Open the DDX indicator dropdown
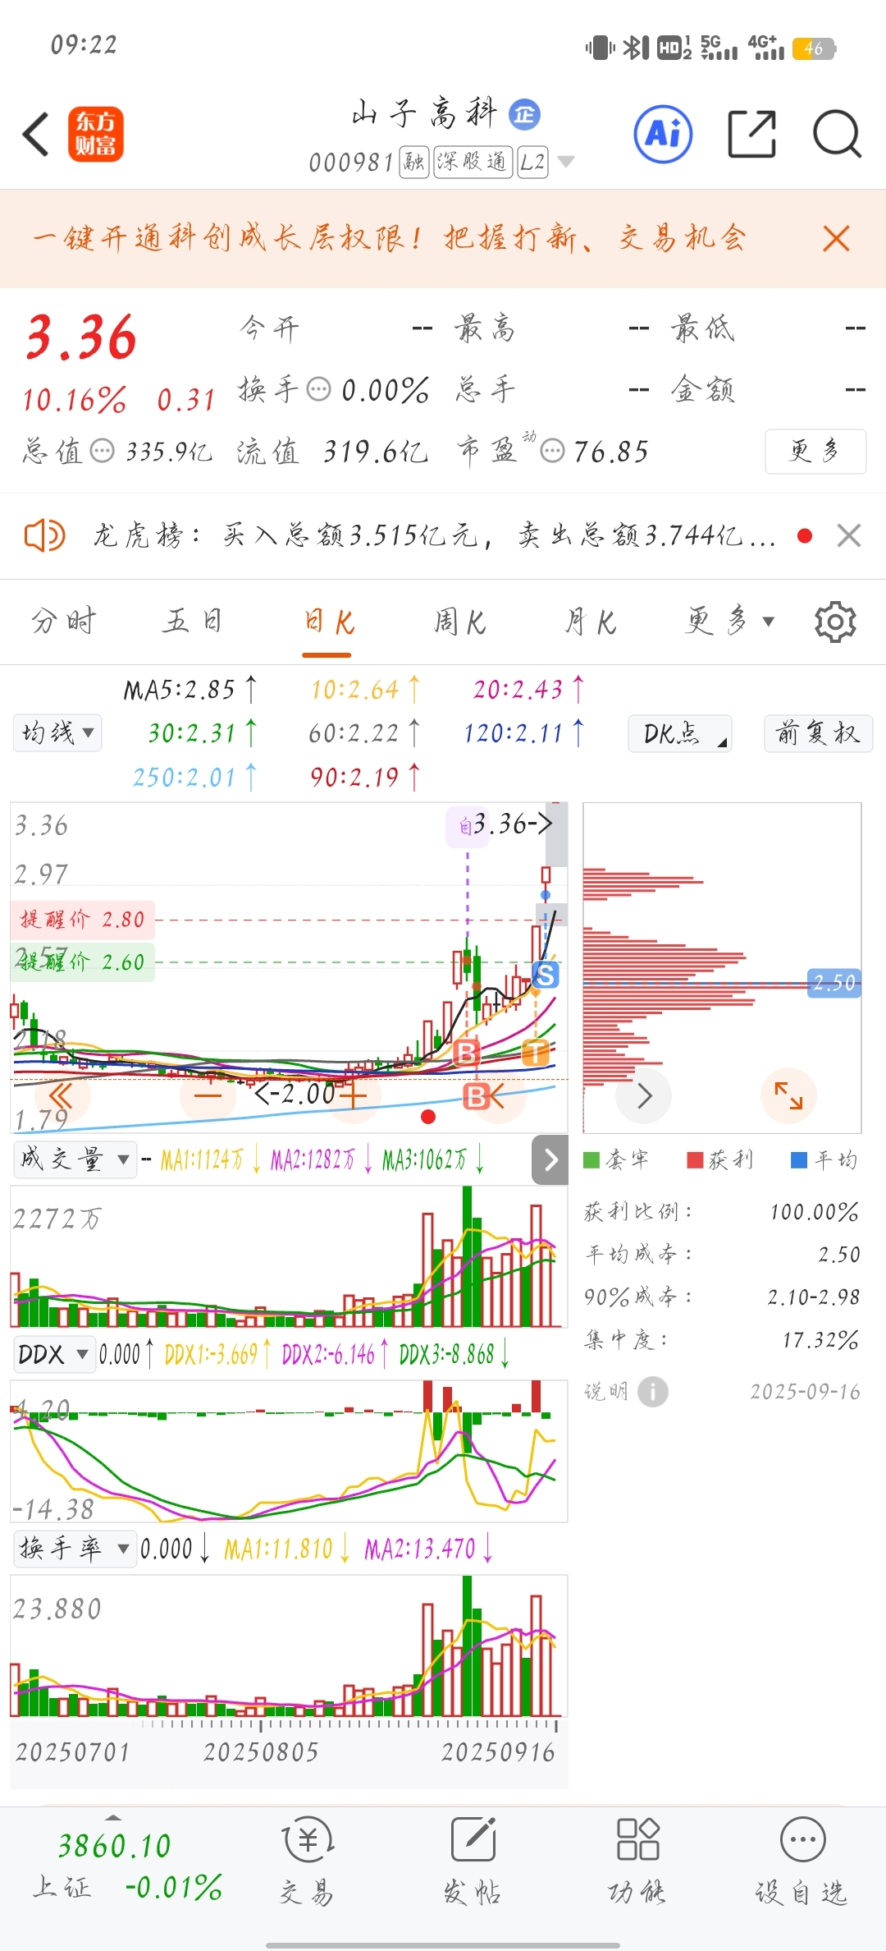This screenshot has width=886, height=1951. coord(53,1354)
